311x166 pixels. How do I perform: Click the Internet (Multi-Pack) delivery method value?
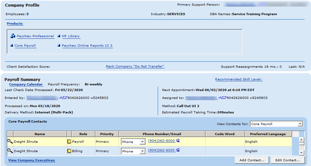[x=54, y=112]
